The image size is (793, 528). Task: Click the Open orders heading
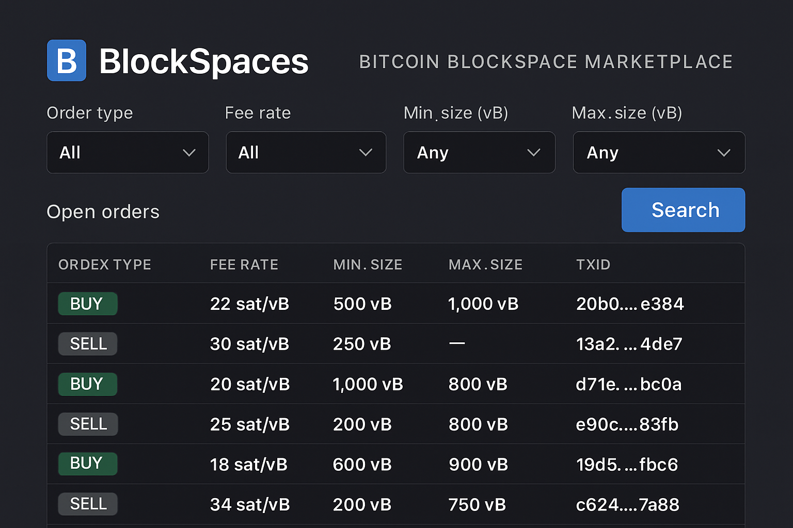[103, 211]
